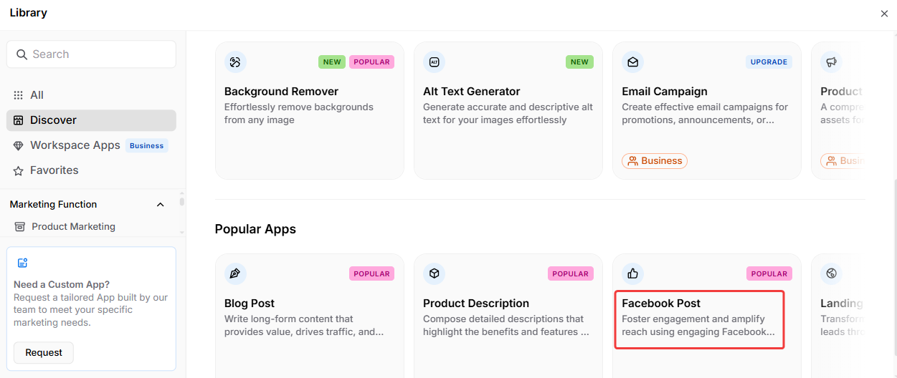897x378 pixels.
Task: Click the Email Campaign envelope icon
Action: pyautogui.click(x=632, y=62)
